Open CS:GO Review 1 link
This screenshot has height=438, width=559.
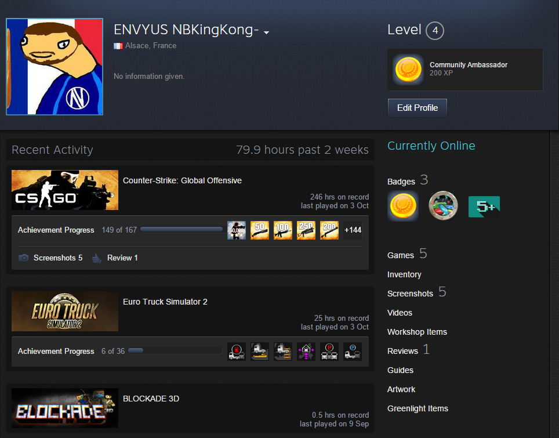click(122, 258)
